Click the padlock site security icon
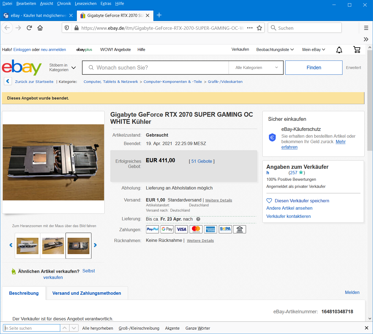Viewport: 373px width, 334px height. [x=77, y=28]
